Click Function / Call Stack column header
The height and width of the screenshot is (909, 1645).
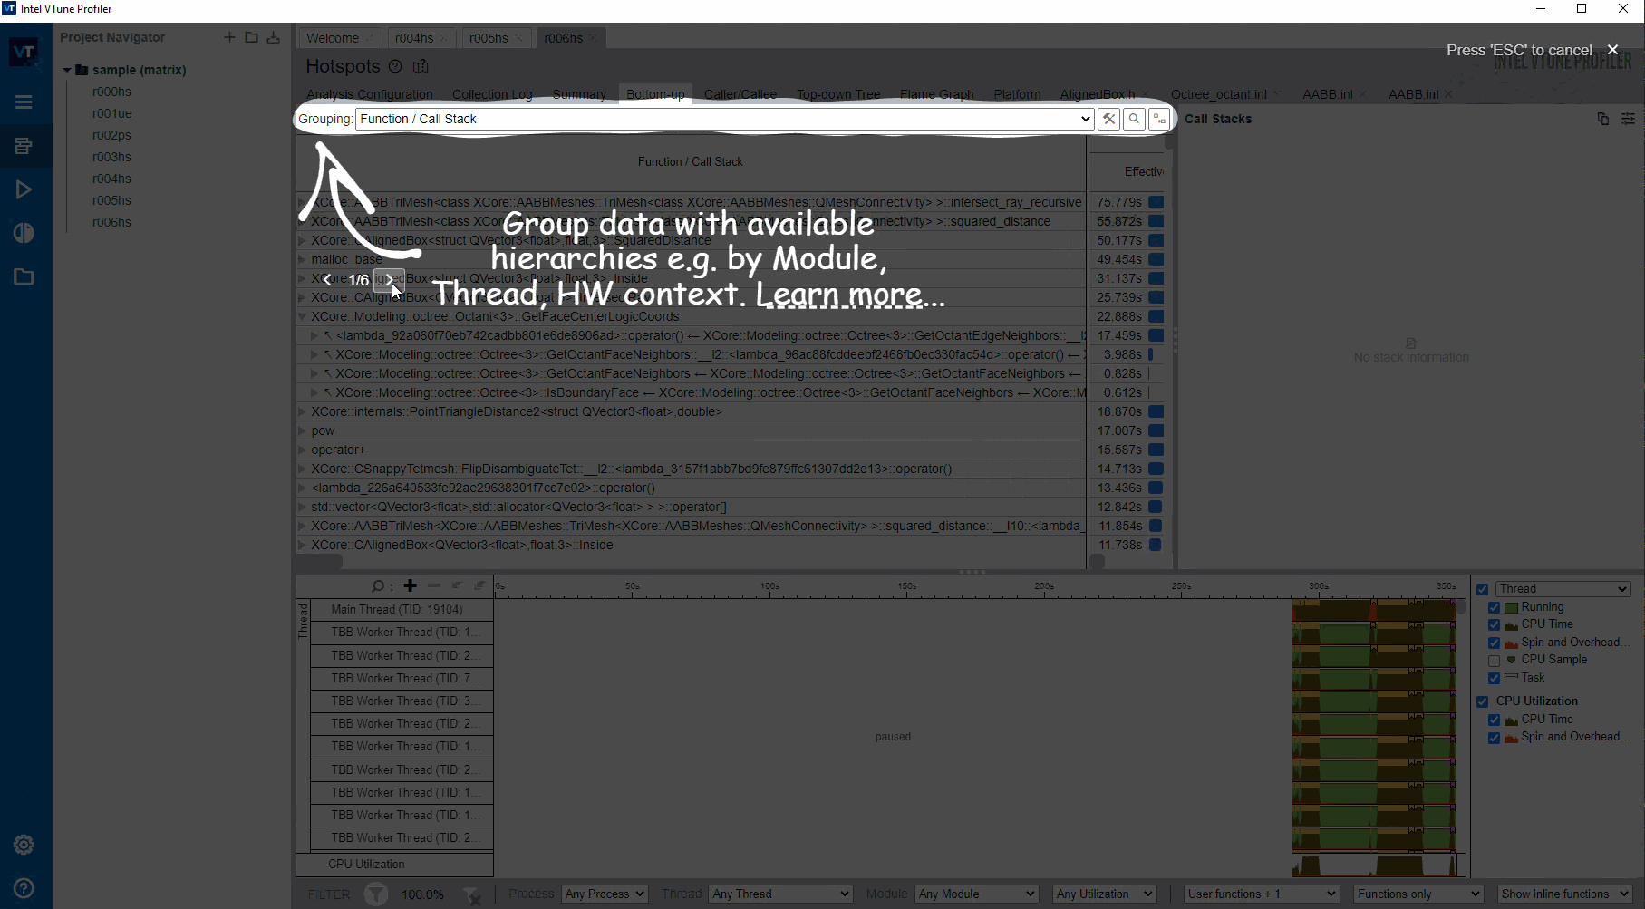691,161
